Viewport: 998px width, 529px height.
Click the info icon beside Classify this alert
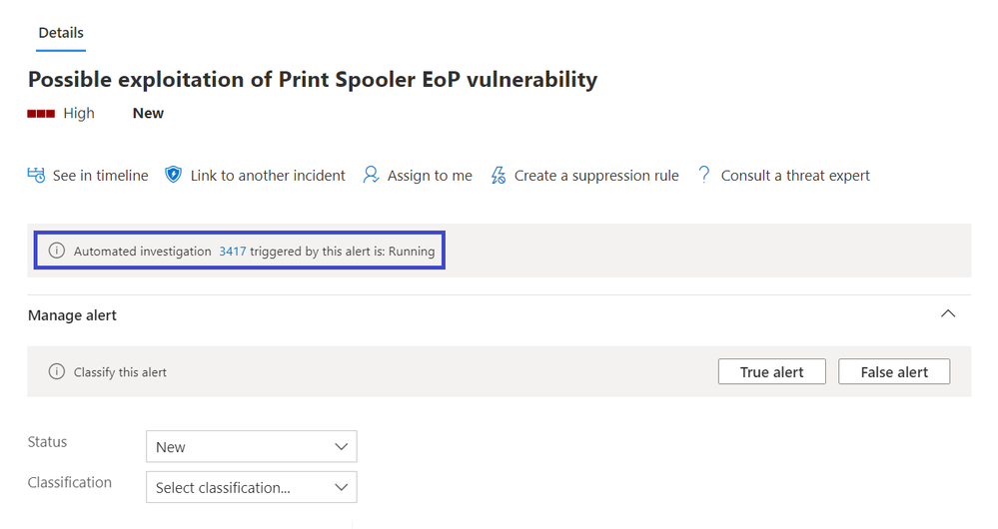57,371
